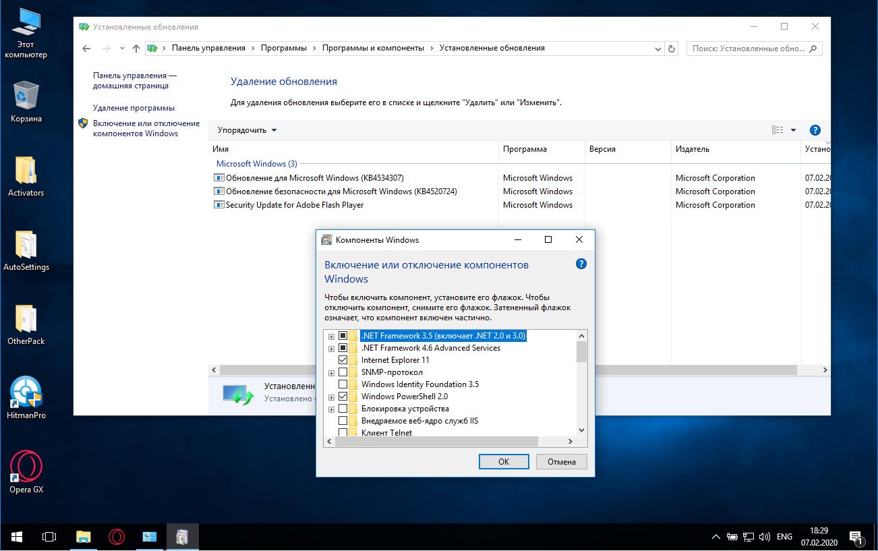Switch to Control Panel taskbar item
Viewport: 878px width, 551px height.
[x=150, y=537]
